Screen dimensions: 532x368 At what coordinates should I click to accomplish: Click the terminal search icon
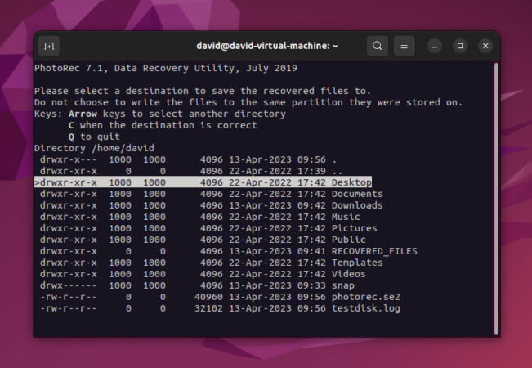pos(377,46)
